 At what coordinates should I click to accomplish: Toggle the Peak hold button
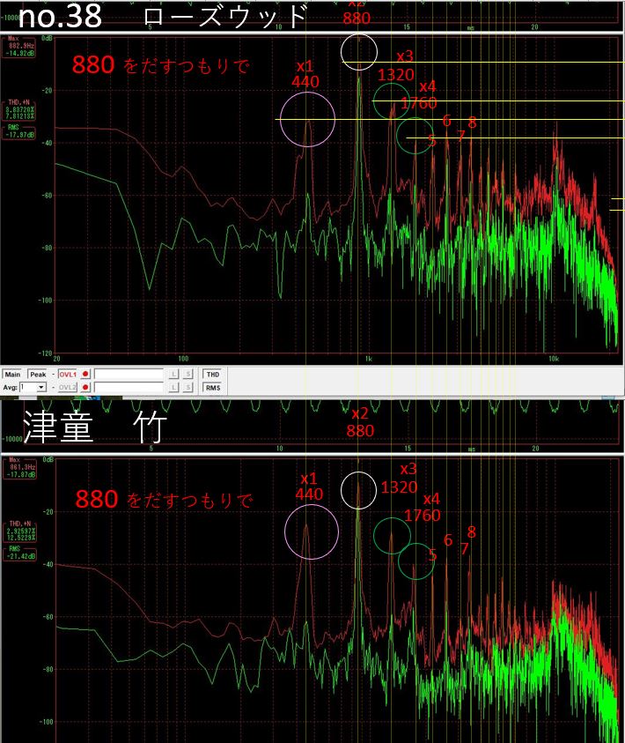[38, 374]
